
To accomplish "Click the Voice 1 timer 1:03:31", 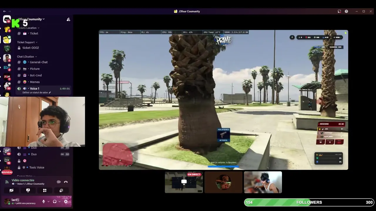I will (65, 89).
